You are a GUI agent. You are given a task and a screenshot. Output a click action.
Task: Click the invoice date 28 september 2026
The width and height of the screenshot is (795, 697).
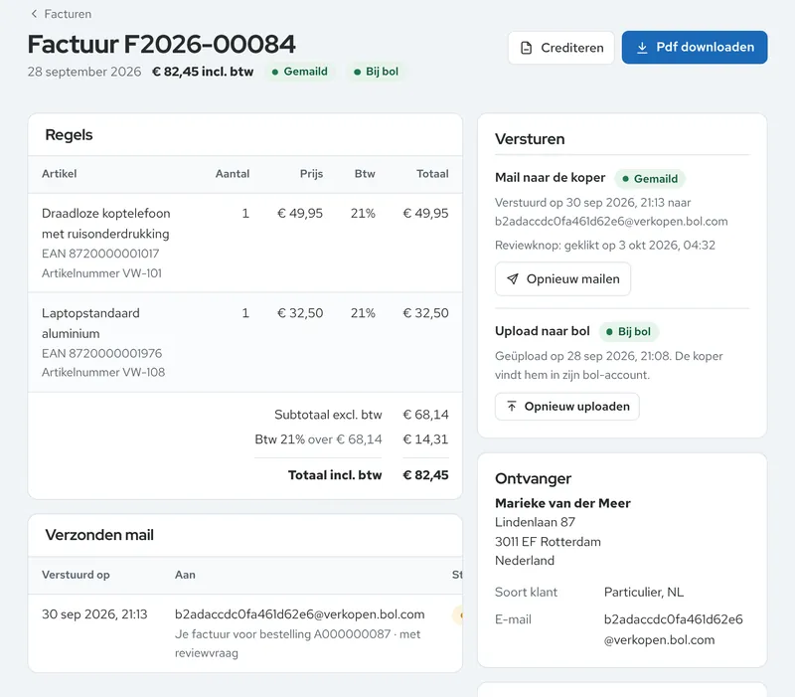pyautogui.click(x=84, y=72)
